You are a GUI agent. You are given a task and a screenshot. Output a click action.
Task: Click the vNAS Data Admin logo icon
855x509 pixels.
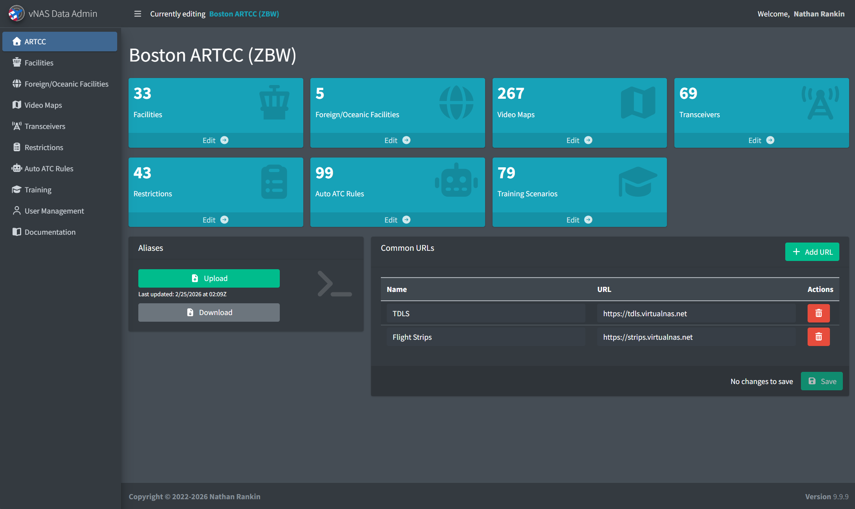[x=16, y=14]
